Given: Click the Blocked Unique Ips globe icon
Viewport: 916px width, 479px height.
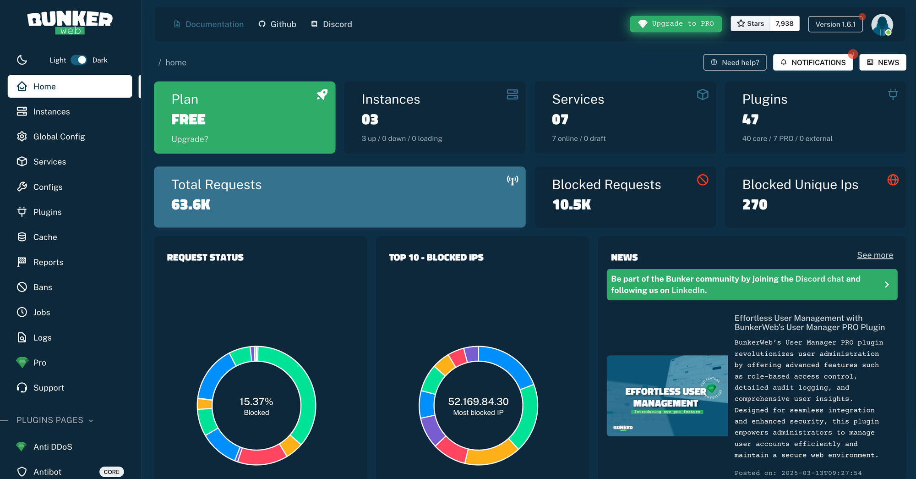Looking at the screenshot, I should (893, 180).
